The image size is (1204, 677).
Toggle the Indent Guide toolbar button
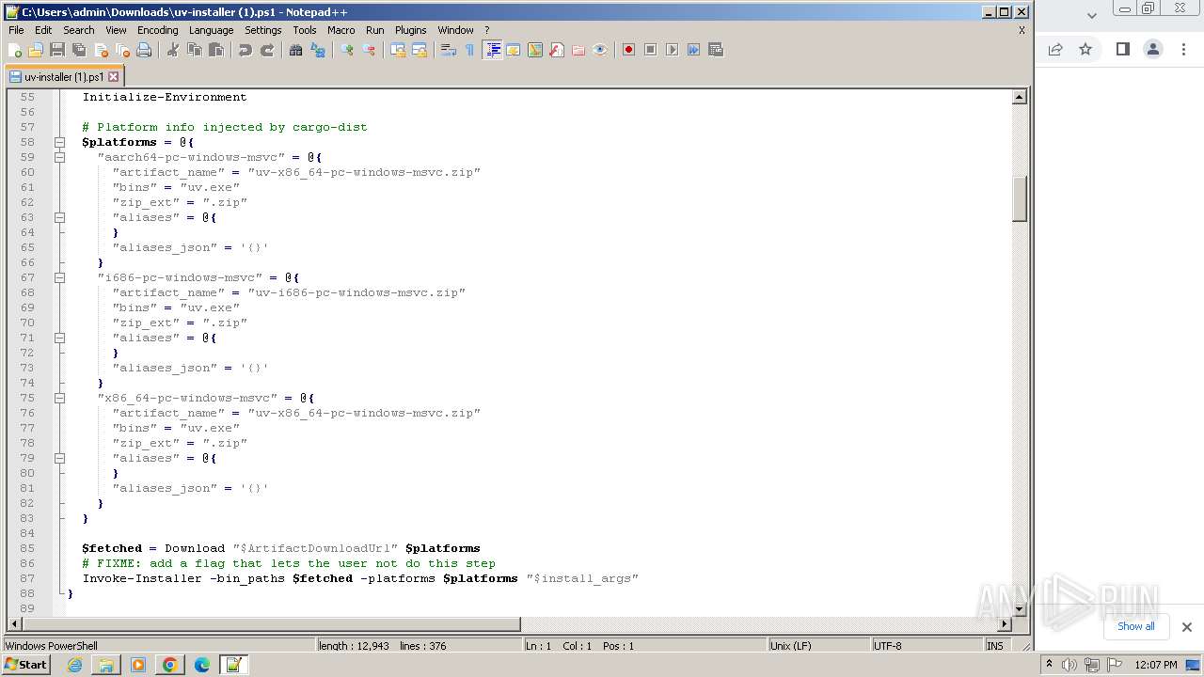point(492,50)
